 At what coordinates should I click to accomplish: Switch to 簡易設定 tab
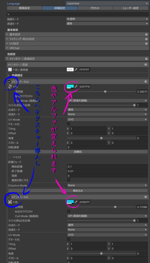pos(24,8)
